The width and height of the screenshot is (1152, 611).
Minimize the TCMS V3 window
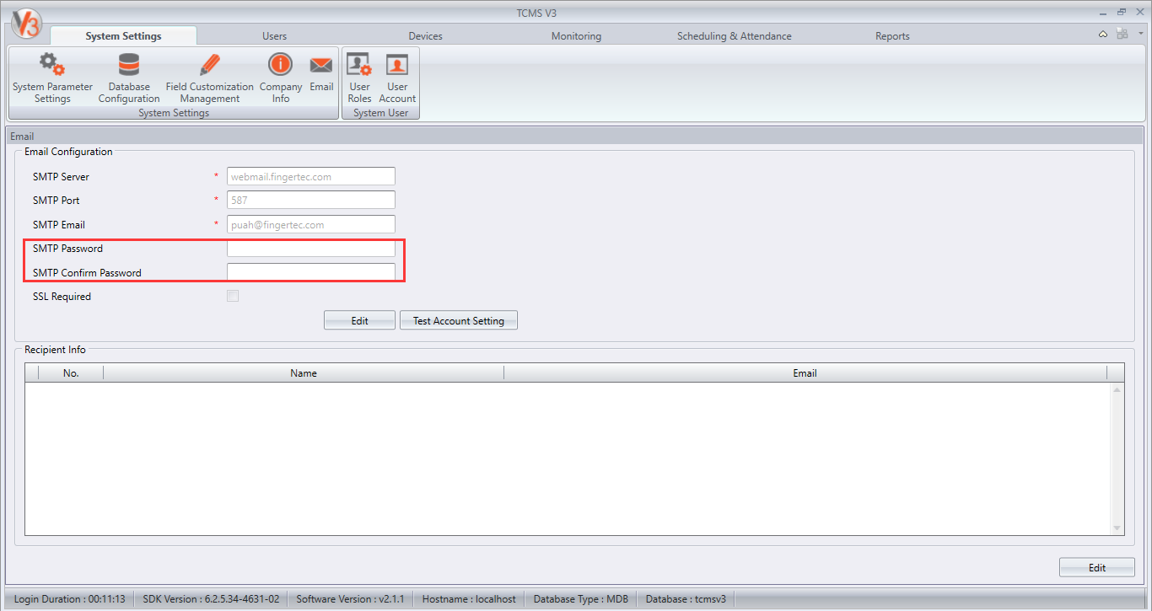pyautogui.click(x=1104, y=13)
